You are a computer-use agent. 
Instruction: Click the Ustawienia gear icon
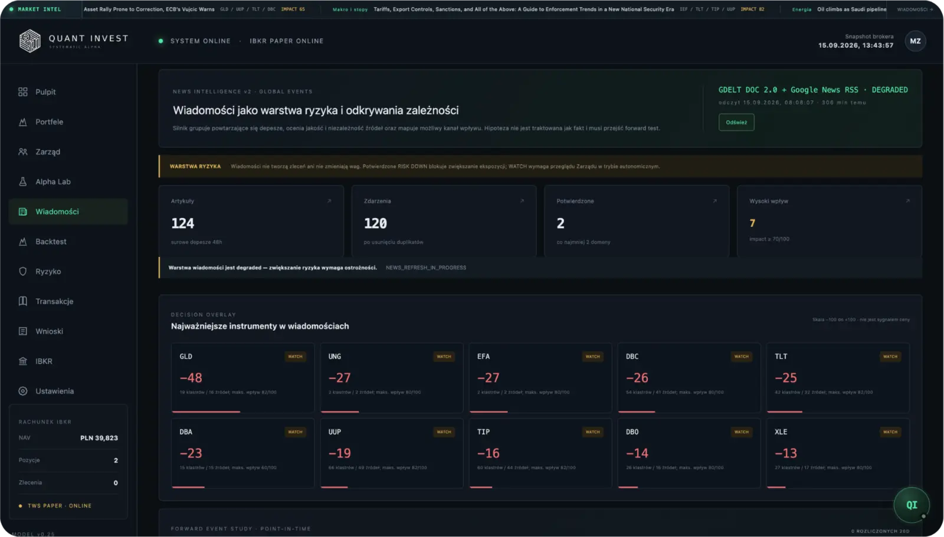[x=23, y=391]
